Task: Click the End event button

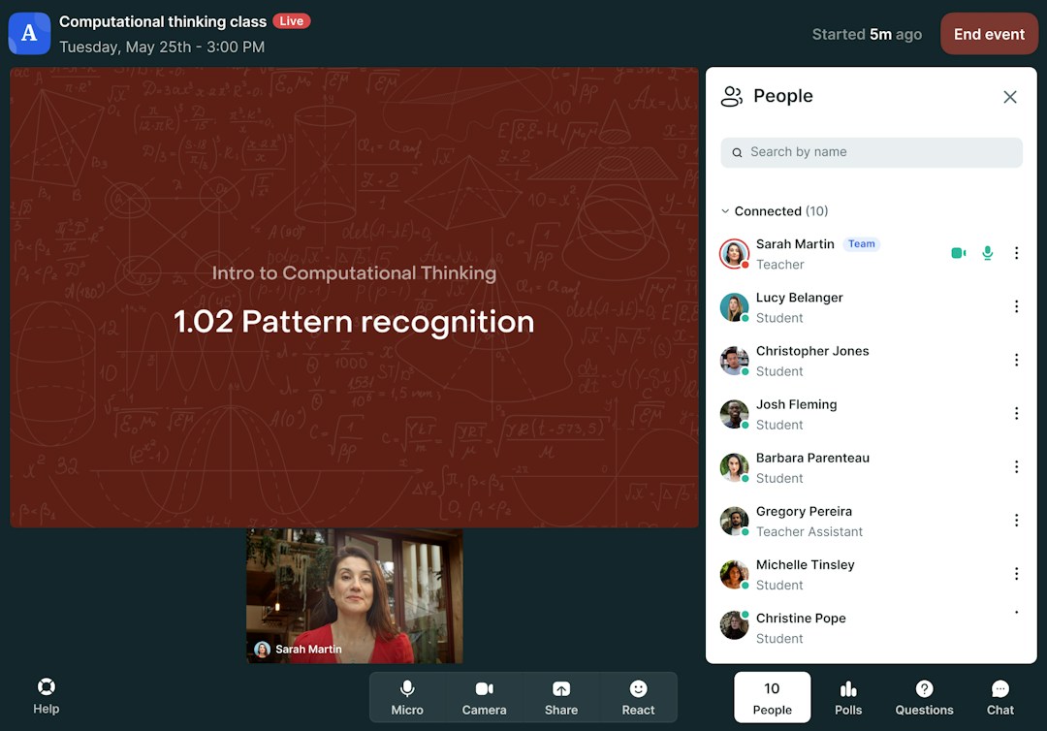Action: click(x=989, y=34)
